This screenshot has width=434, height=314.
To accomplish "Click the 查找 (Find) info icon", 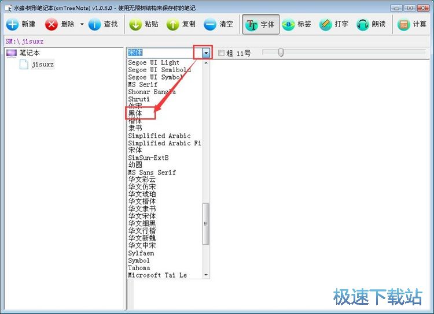I will [94, 24].
